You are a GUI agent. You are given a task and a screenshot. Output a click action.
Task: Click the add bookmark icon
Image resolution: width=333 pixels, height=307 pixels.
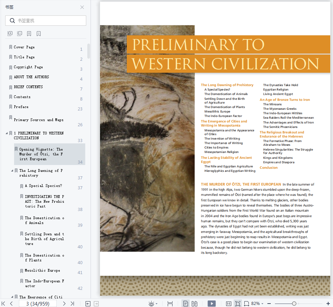(x=29, y=34)
